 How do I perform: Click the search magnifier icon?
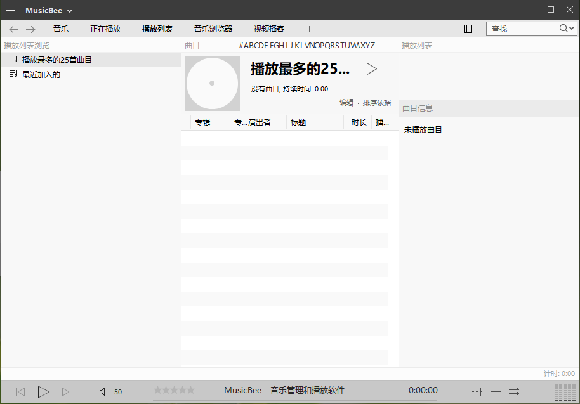tap(564, 29)
